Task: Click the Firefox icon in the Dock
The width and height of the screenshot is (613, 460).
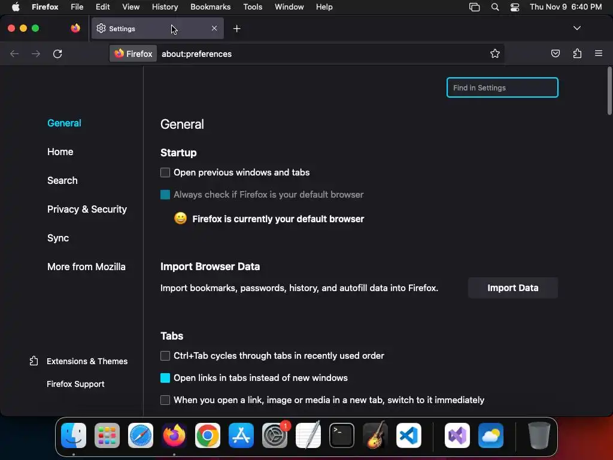Action: [174, 435]
